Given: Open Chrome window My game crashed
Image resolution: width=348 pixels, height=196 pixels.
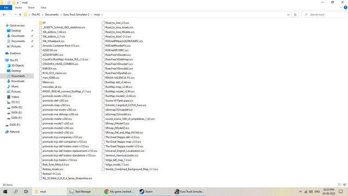Looking at the screenshot, I should point(119,192).
